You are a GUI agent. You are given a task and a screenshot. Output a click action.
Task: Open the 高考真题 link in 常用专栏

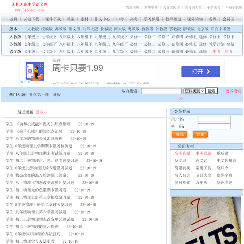coord(182,153)
